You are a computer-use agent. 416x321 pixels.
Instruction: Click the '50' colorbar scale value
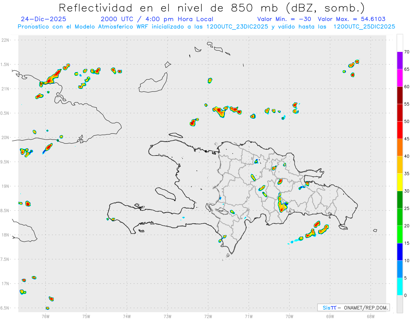[407, 122]
